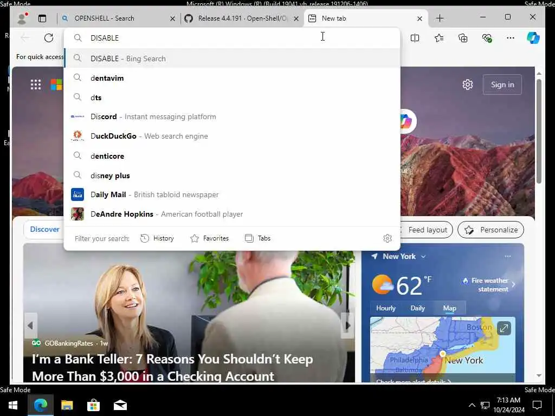This screenshot has width=555, height=416.
Task: Open the Personalize button
Action: 491,230
